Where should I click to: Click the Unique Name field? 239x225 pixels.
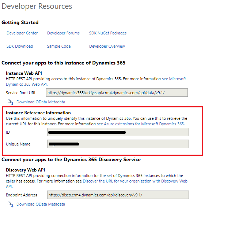(118, 144)
